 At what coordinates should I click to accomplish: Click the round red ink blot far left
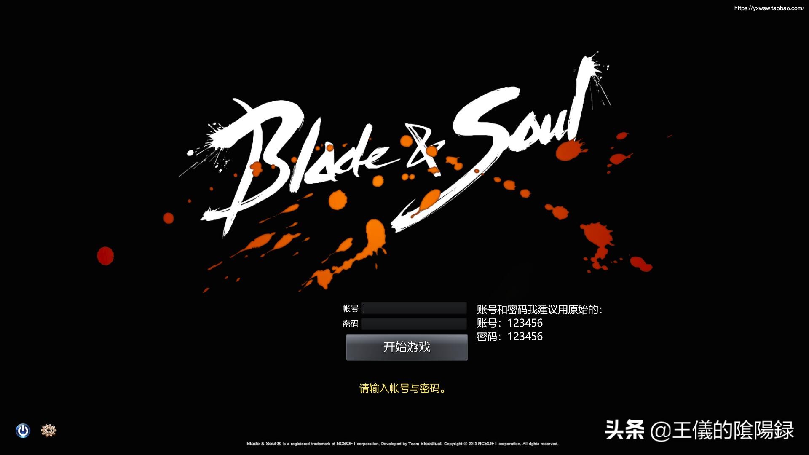[x=105, y=256]
